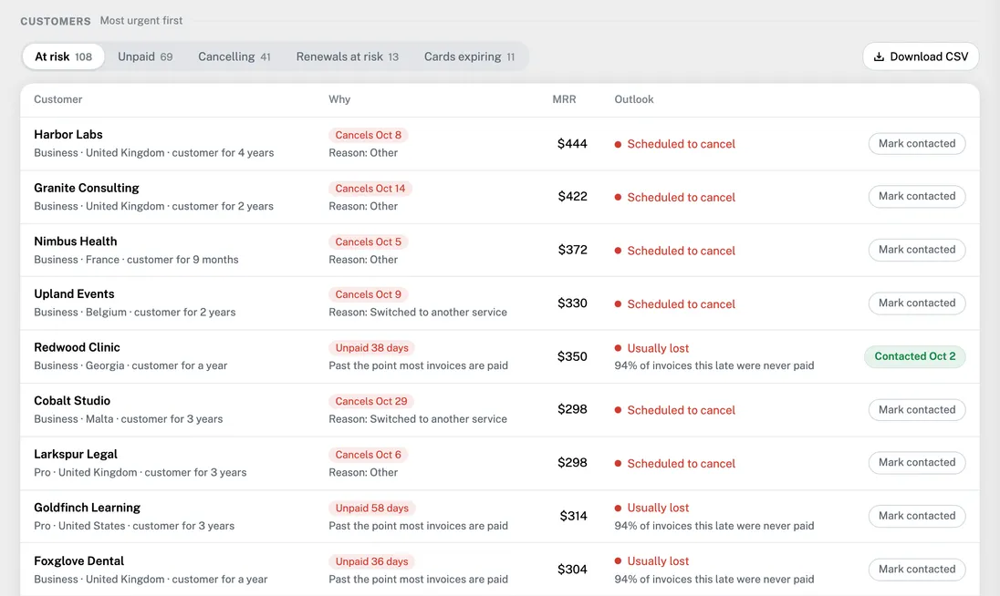This screenshot has width=1000, height=596.
Task: Click the $330 MRR value
Action: pos(572,303)
